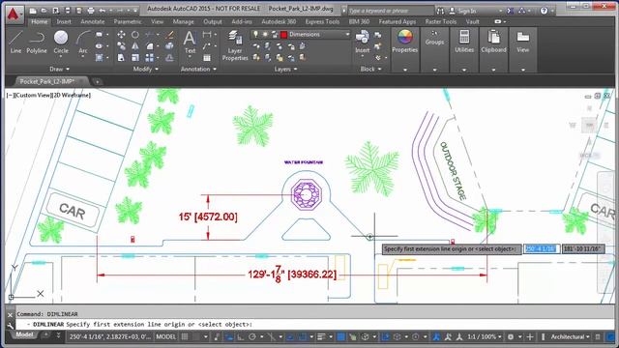Activate the Rotate tool in Modify panel
Screen dimensions: 619x348
click(135, 35)
